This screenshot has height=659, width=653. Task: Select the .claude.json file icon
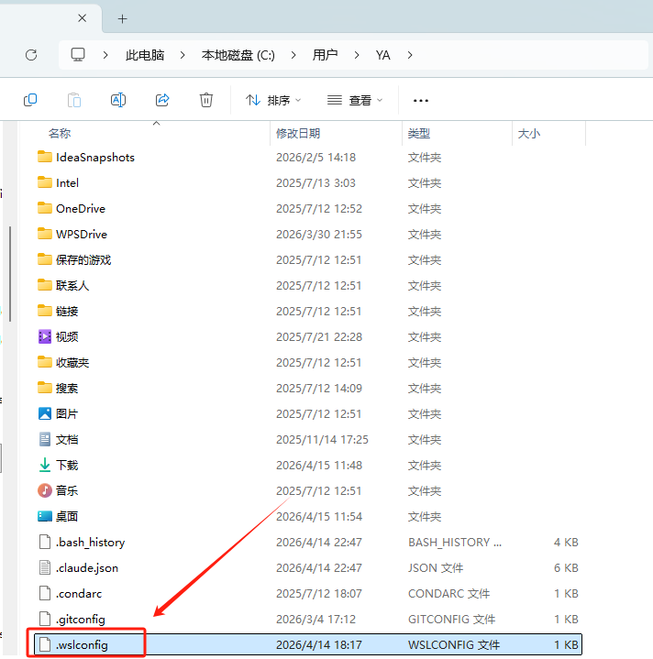pyautogui.click(x=45, y=567)
